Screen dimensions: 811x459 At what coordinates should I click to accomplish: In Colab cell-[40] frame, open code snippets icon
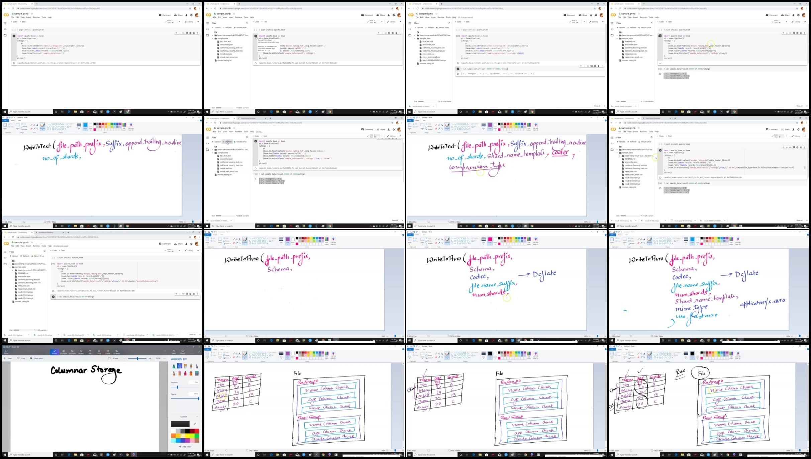click(x=5, y=258)
